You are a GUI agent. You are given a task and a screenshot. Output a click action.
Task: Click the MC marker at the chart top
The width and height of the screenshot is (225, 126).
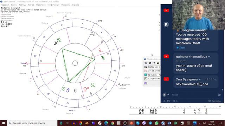(x=99, y=21)
